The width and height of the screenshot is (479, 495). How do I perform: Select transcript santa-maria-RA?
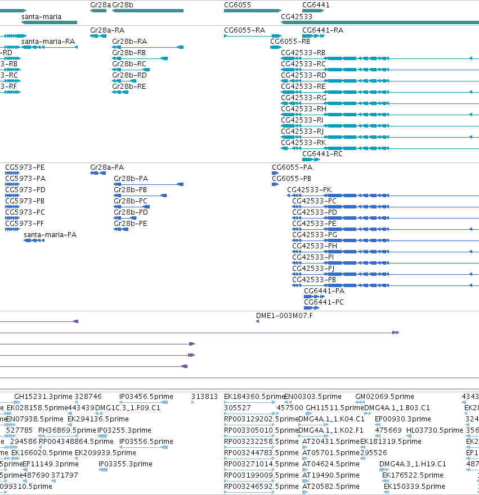(48, 42)
